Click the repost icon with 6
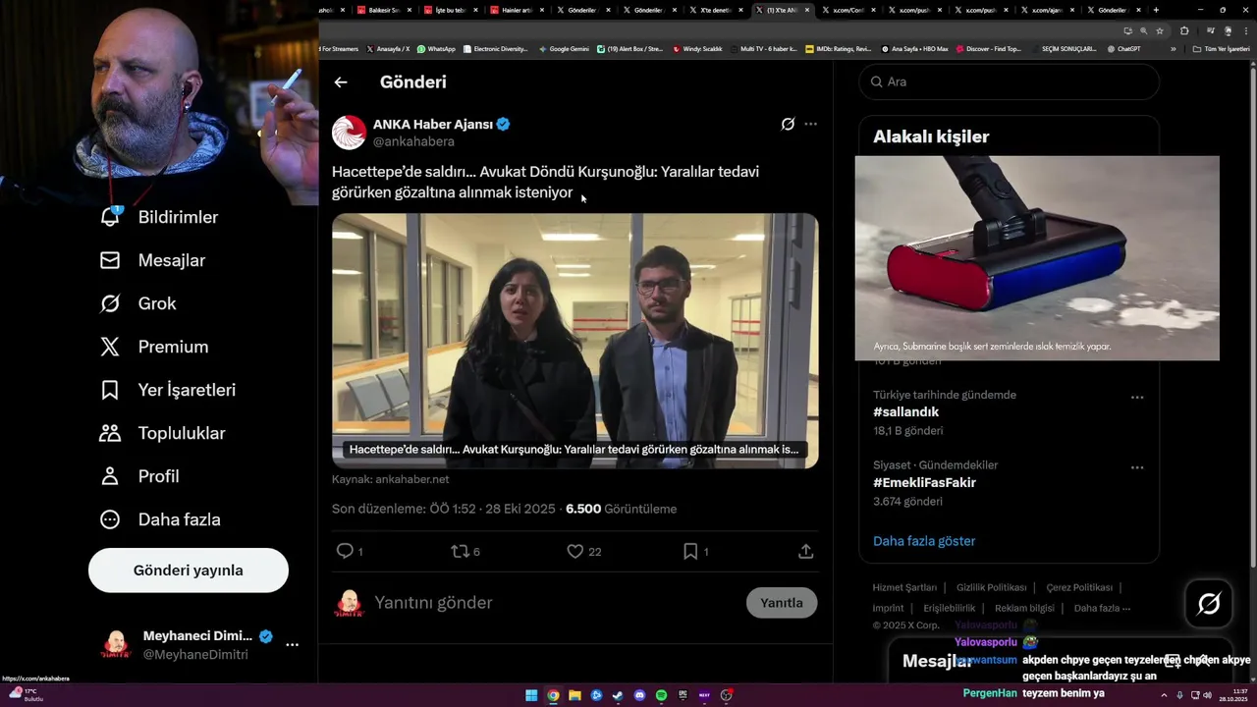 tap(460, 552)
